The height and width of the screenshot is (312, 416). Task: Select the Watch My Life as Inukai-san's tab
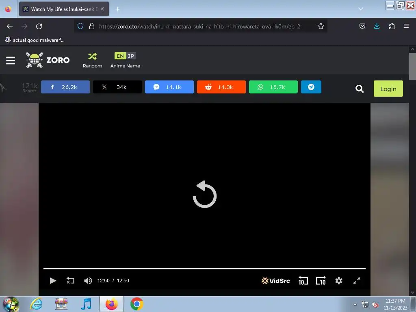click(64, 9)
